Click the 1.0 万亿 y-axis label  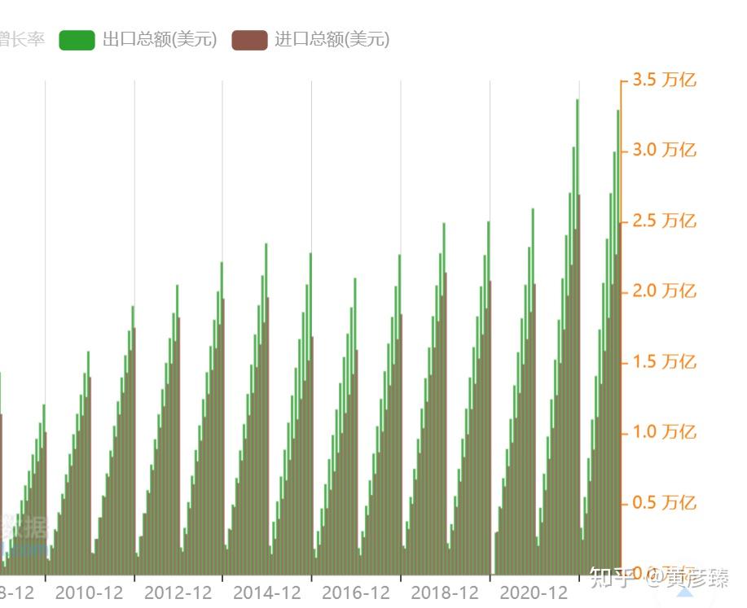point(664,432)
